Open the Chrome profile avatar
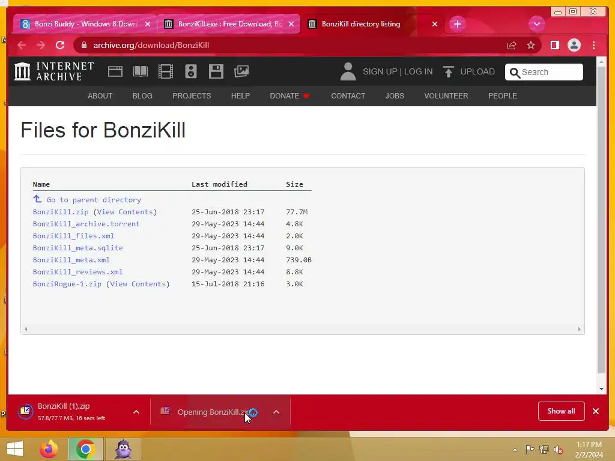The image size is (615, 461). (x=574, y=46)
